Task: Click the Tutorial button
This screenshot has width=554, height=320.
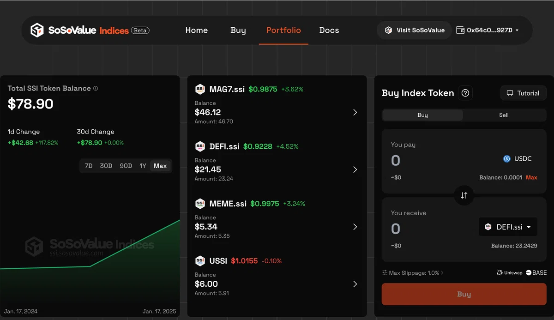Action: [x=523, y=93]
